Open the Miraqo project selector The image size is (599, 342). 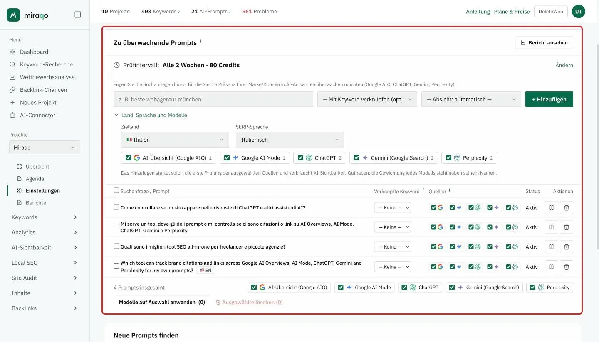pos(45,148)
